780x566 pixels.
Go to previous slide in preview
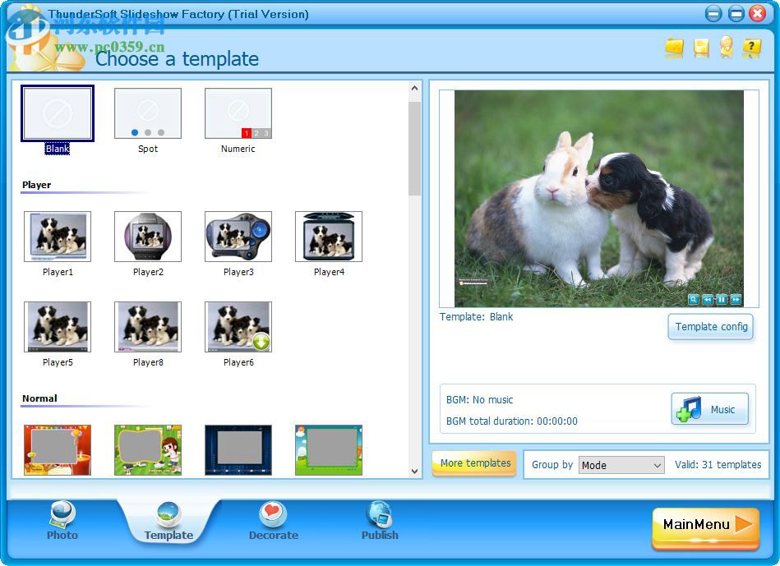[707, 299]
